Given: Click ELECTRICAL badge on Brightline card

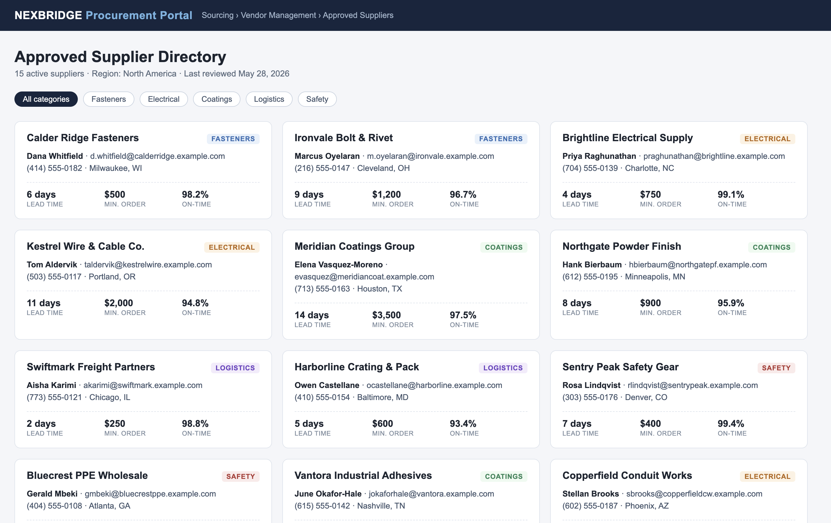Looking at the screenshot, I should (x=767, y=139).
